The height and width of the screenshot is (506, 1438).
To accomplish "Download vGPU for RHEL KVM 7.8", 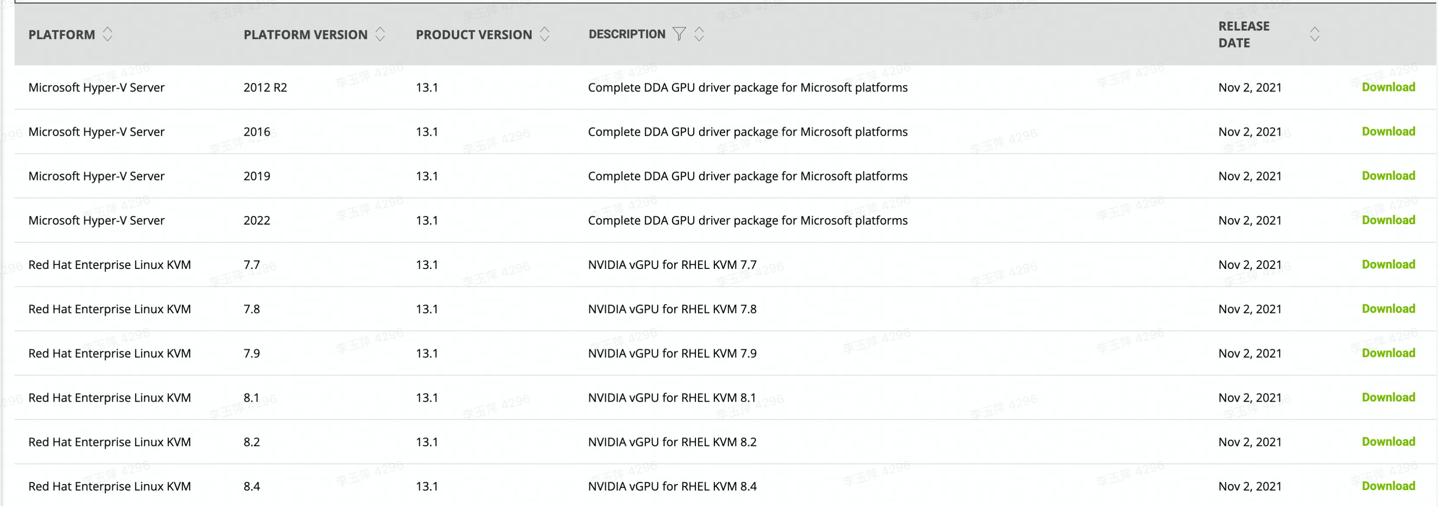I will [x=1388, y=309].
